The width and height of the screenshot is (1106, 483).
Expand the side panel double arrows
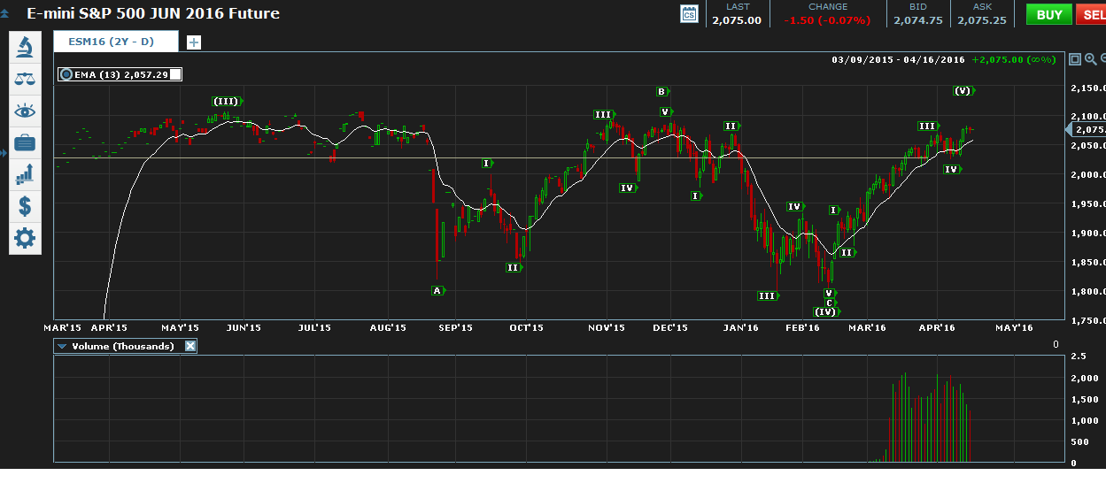coord(4,153)
